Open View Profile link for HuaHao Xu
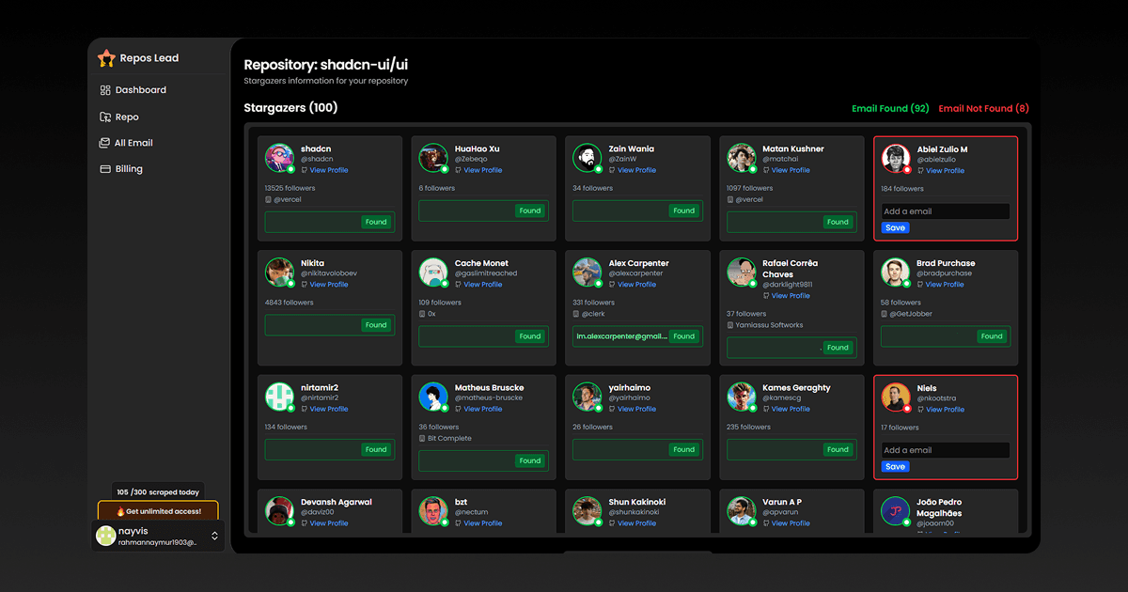This screenshot has height=592, width=1128. 482,170
